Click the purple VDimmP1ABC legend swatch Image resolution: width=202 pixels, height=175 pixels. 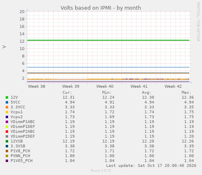(7, 122)
